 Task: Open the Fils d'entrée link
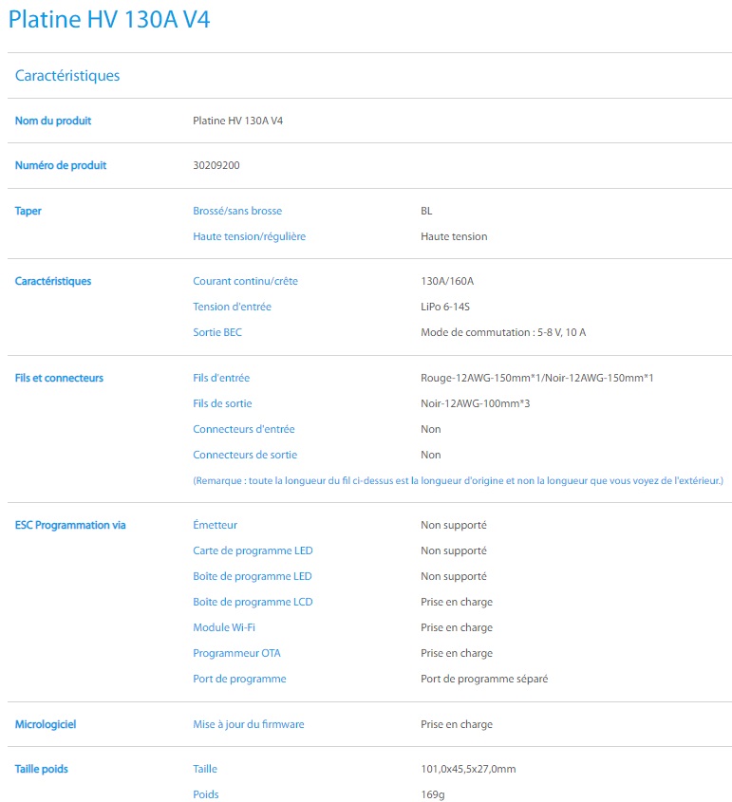pos(221,378)
